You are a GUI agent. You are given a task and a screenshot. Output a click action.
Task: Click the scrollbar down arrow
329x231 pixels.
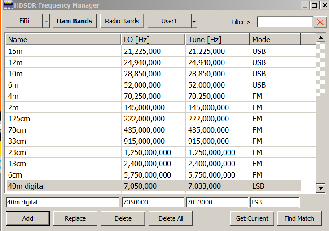[320, 188]
